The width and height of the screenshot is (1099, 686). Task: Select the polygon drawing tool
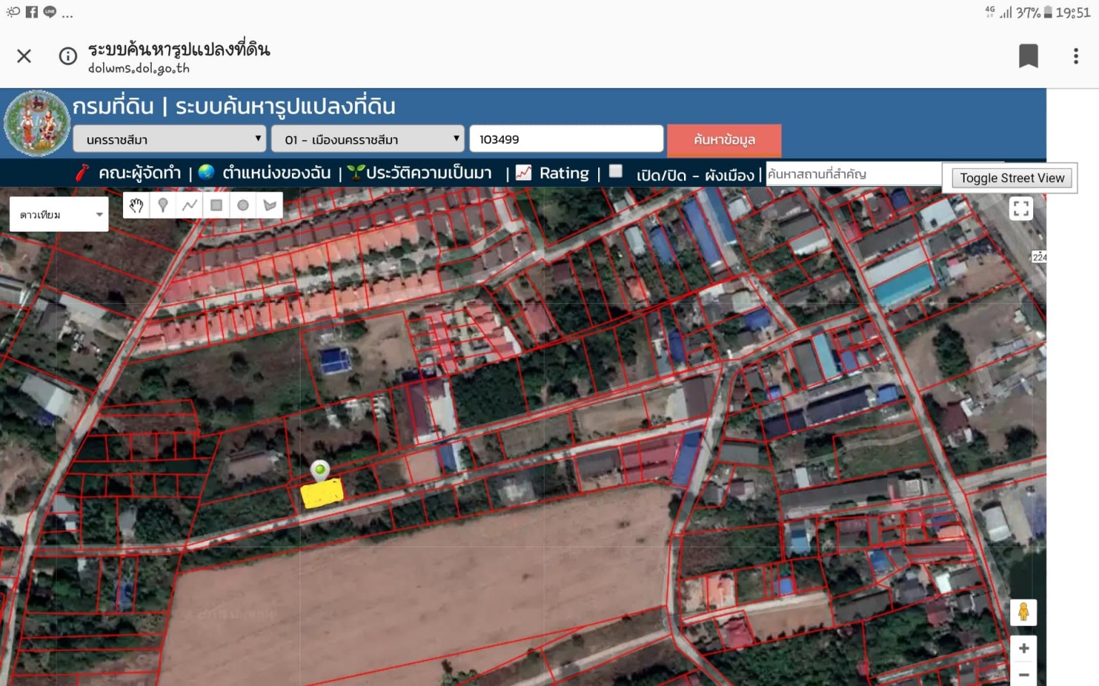point(270,206)
